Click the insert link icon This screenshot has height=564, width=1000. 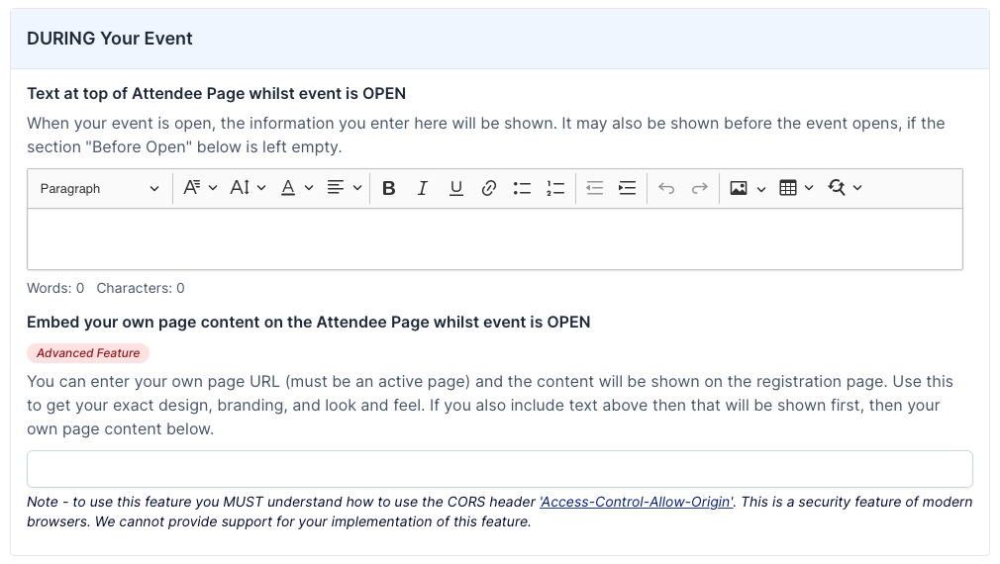[488, 188]
